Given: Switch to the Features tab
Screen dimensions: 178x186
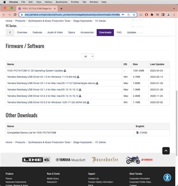Looking at the screenshot, I should [x=37, y=32].
